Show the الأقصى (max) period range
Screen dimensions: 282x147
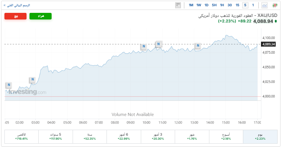click(x=21, y=136)
